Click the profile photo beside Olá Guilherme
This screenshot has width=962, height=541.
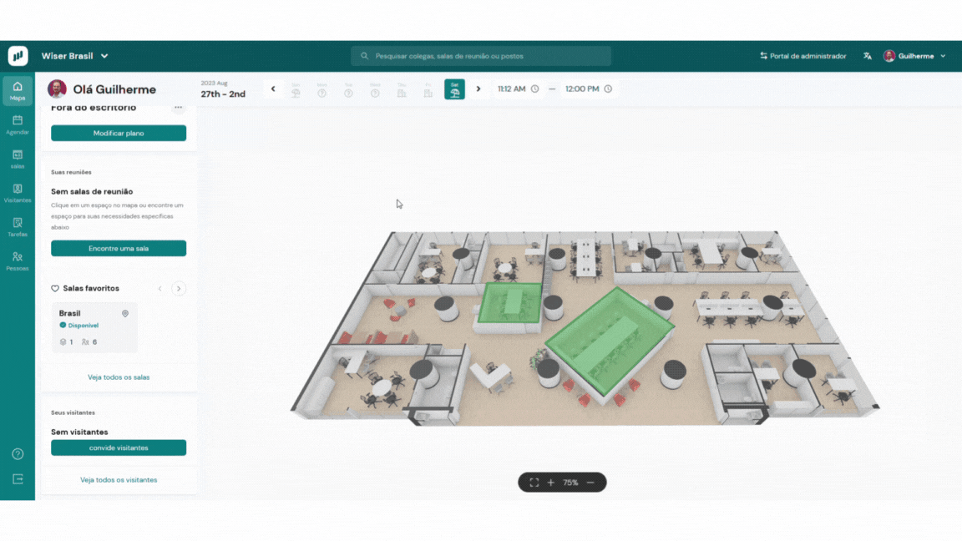(57, 89)
